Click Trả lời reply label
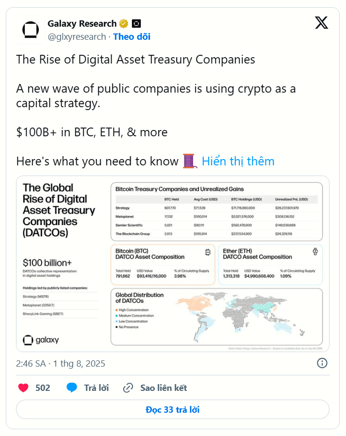 [x=97, y=388]
